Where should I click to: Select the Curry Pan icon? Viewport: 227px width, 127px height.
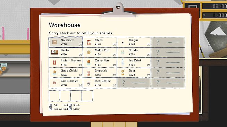[89, 62]
